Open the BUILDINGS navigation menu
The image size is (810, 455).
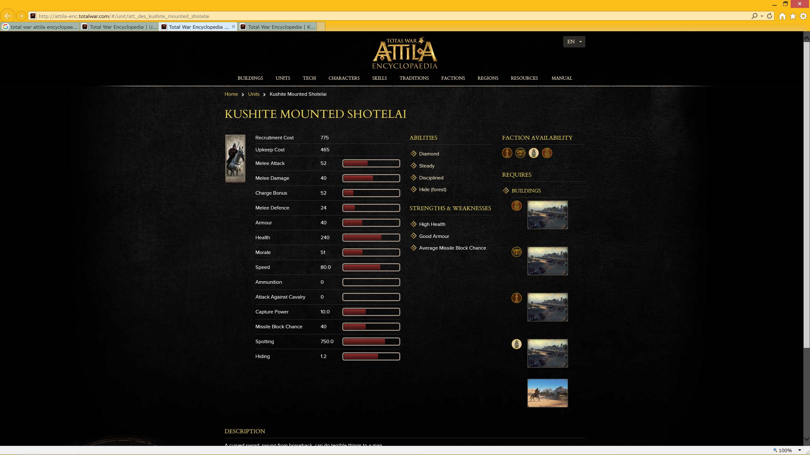(x=250, y=78)
